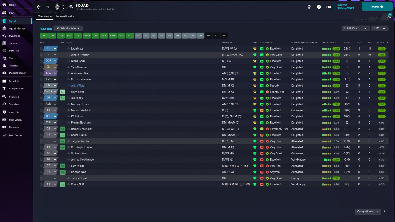The height and width of the screenshot is (222, 395).
Task: Open Competitions in the left sidebar
Action: coord(16,88)
